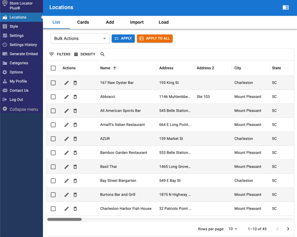Switch to the Cards tab
Viewport: 297px width, 237px height.
point(83,22)
